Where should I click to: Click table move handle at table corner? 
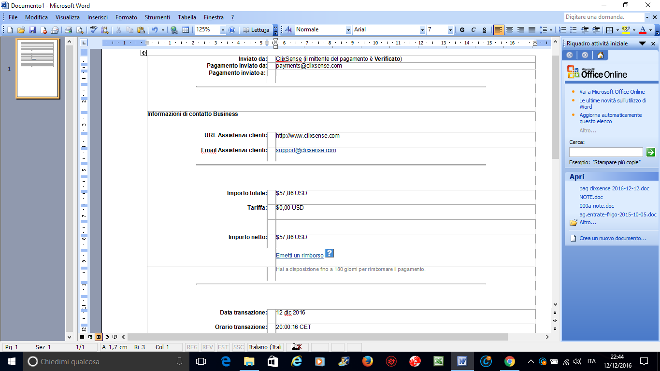click(143, 53)
